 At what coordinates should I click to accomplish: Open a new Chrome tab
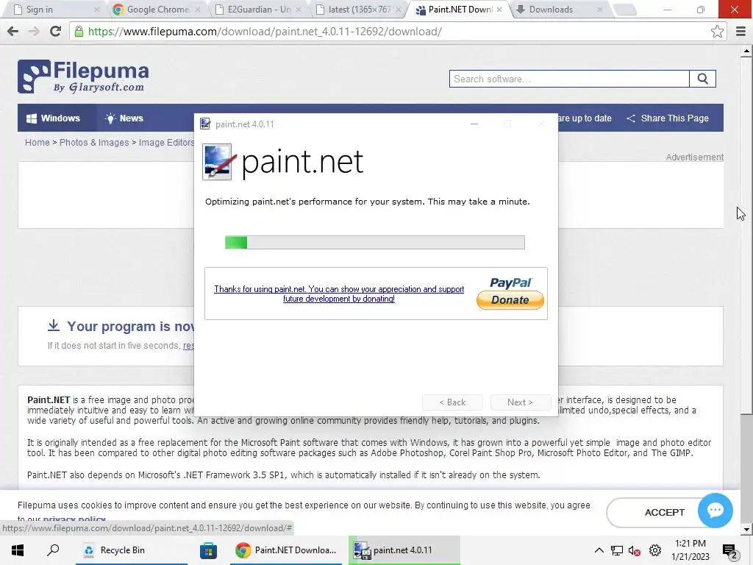625,10
